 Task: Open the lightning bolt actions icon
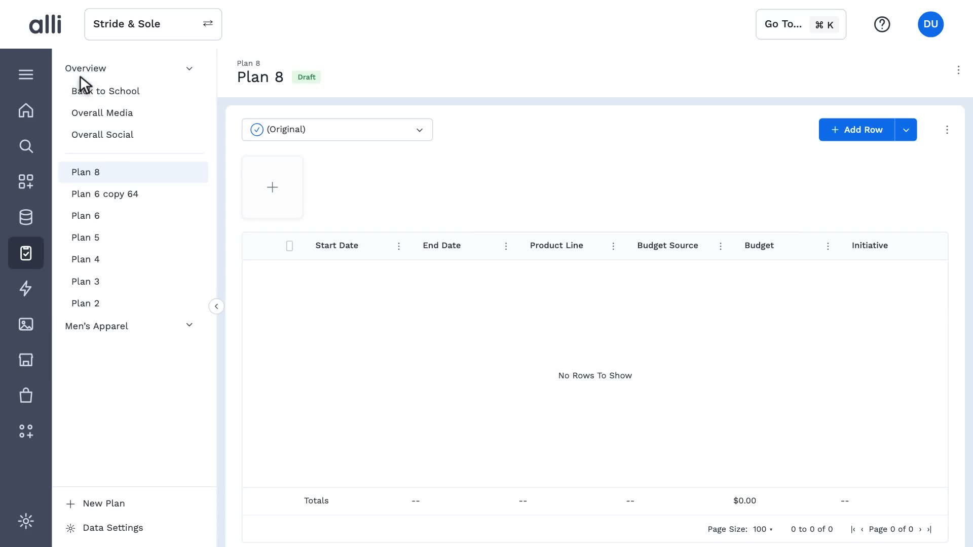[26, 288]
